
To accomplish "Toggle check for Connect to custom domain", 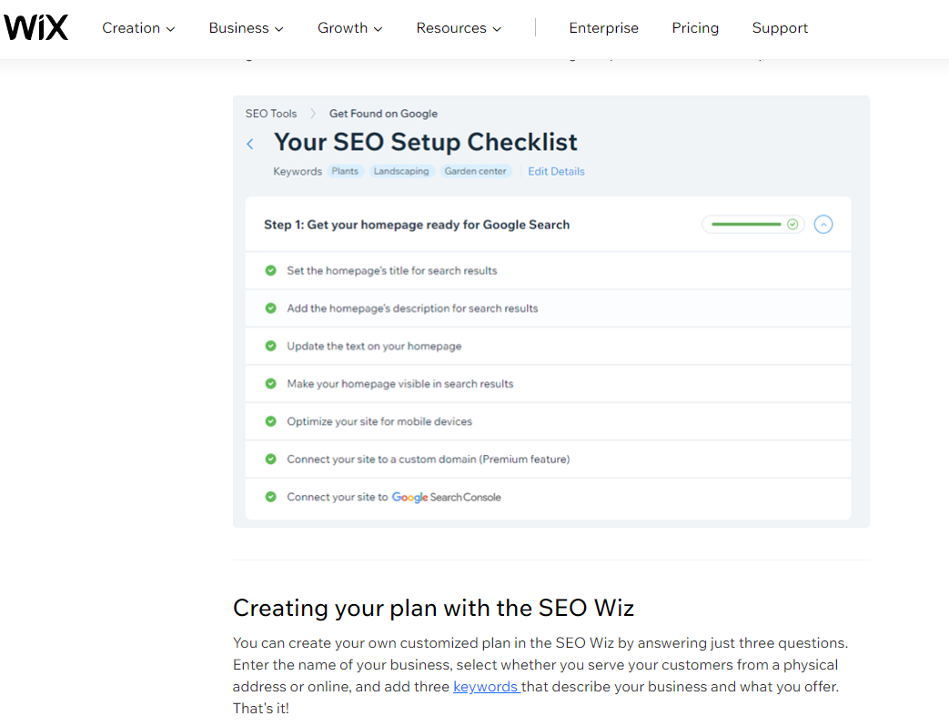I will coord(270,459).
